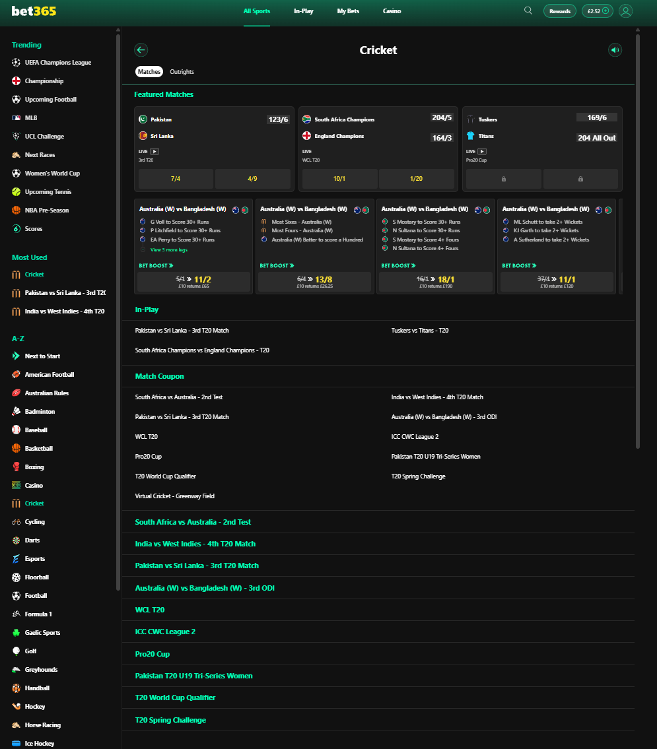This screenshot has height=749, width=657.
Task: Add the 18/1 bet boost
Action: pyautogui.click(x=435, y=282)
